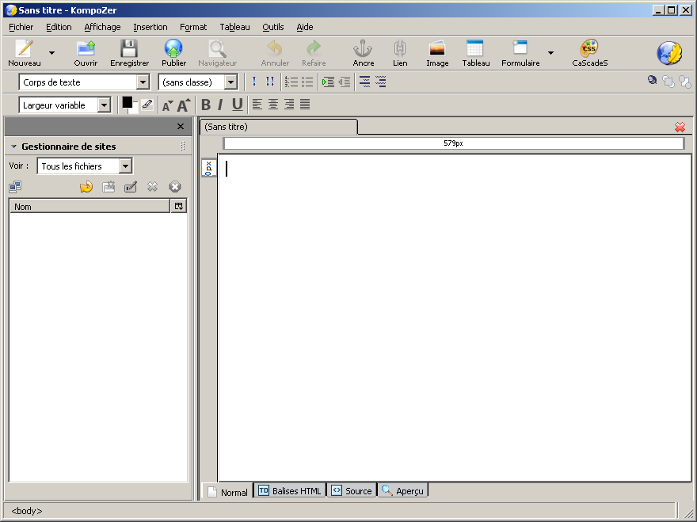Publish the page using the Publier icon
This screenshot has width=697, height=522.
(173, 48)
